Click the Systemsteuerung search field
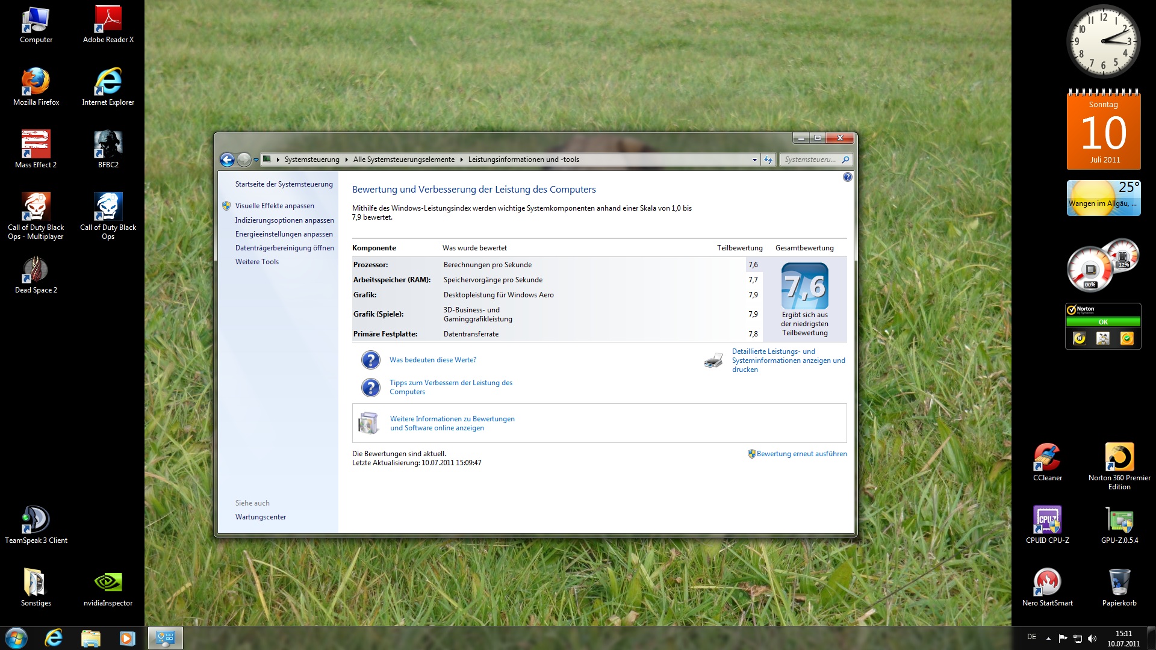This screenshot has height=650, width=1156. click(810, 159)
